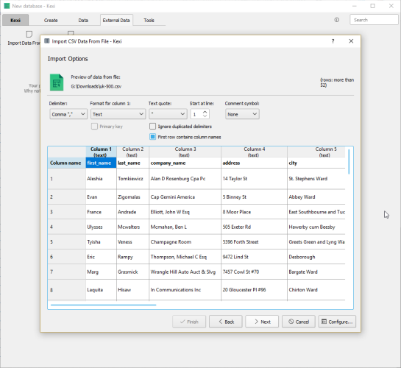This screenshot has width=401, height=368.
Task: Toggle the Primary key checkbox
Action: pyautogui.click(x=94, y=127)
